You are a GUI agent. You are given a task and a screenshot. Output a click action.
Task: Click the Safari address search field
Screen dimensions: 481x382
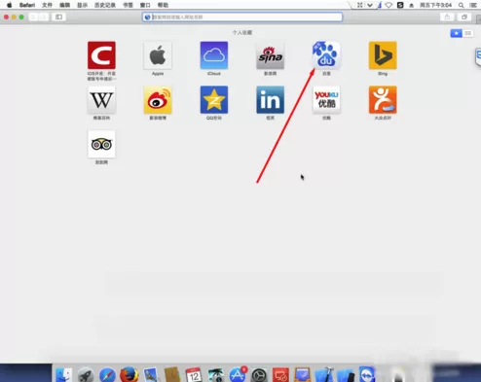coord(242,17)
